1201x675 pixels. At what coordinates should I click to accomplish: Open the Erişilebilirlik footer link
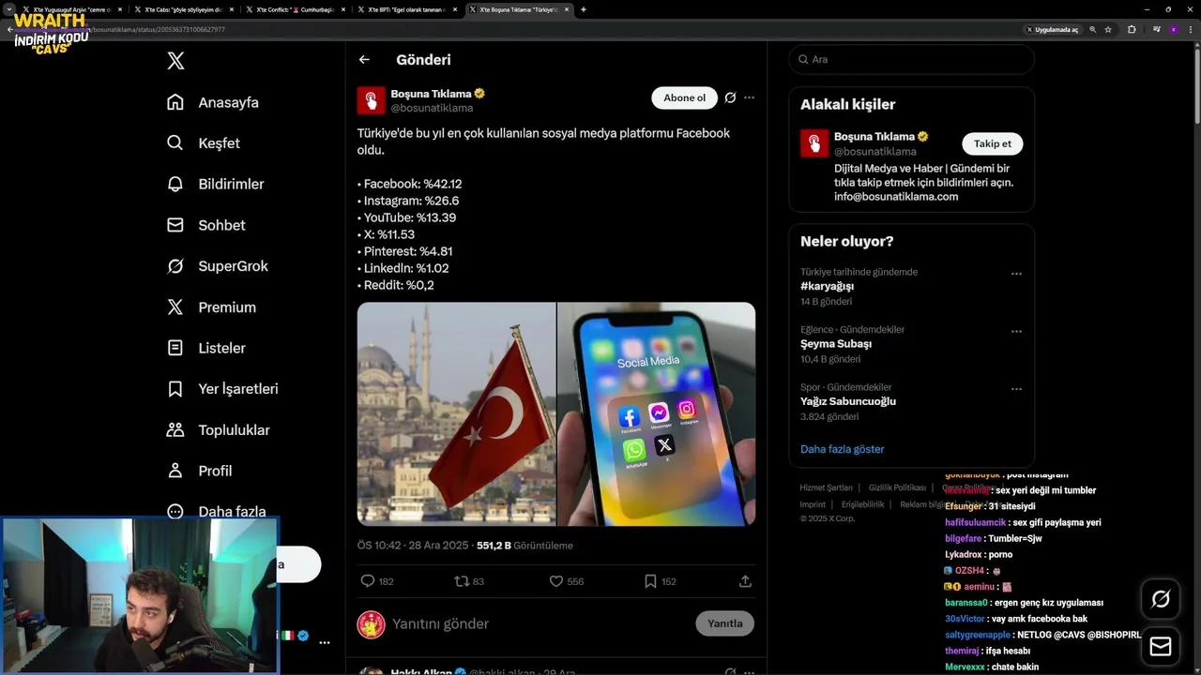tap(863, 504)
